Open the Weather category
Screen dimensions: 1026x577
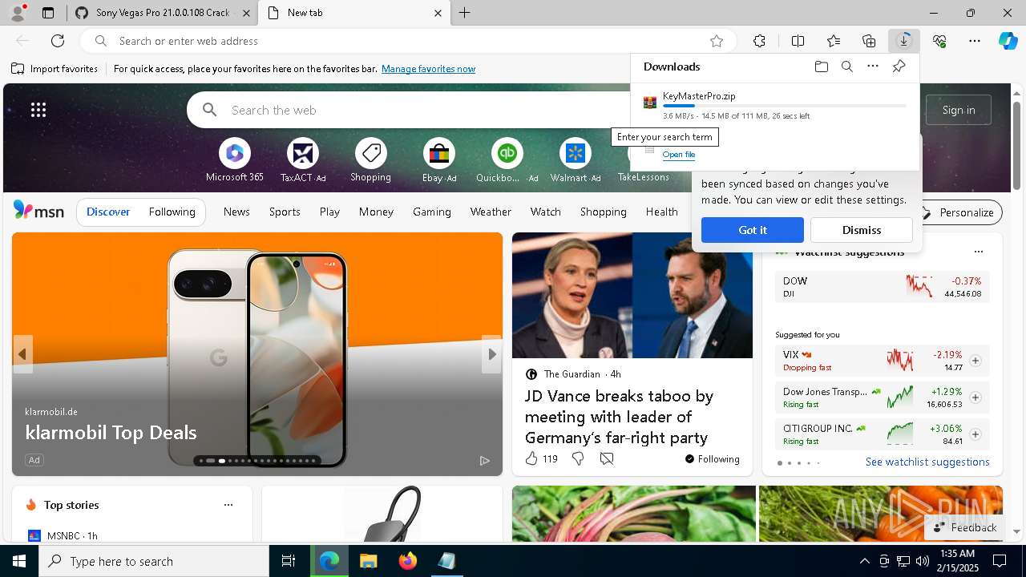tap(491, 212)
